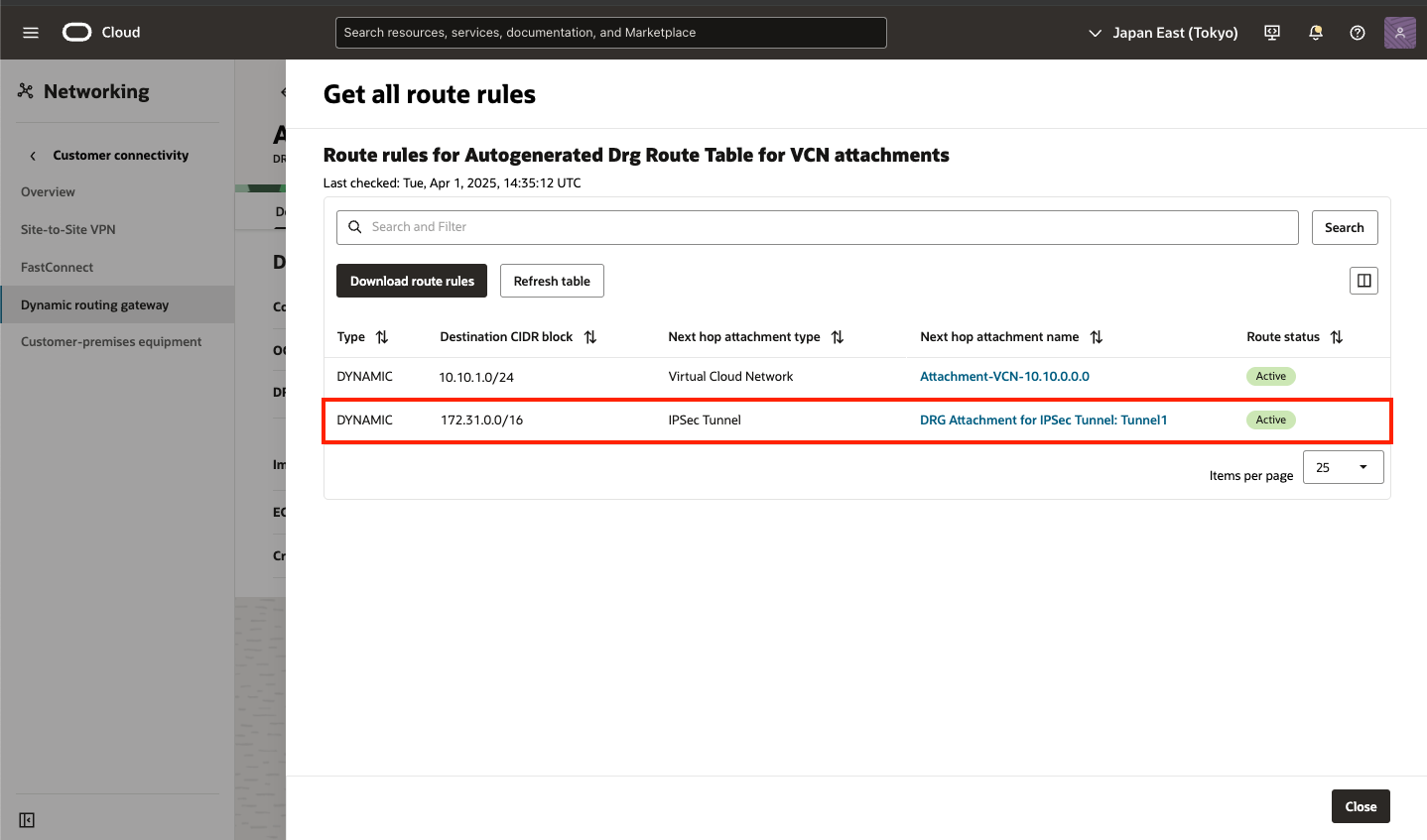Click the Networking title text
This screenshot has height=840, width=1427.
click(x=96, y=91)
